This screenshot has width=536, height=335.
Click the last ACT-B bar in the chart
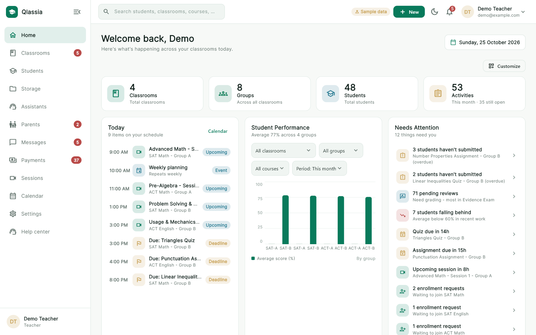coord(369,220)
